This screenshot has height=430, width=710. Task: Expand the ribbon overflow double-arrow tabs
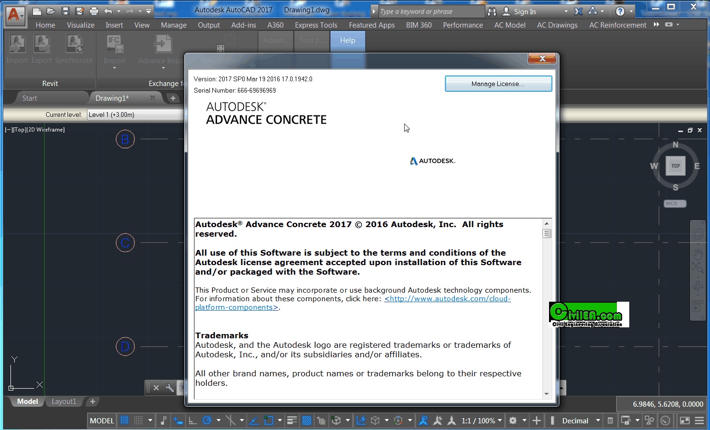pyautogui.click(x=656, y=25)
